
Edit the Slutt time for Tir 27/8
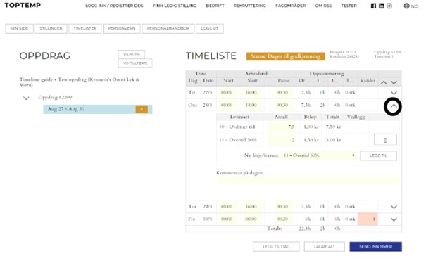(x=251, y=93)
